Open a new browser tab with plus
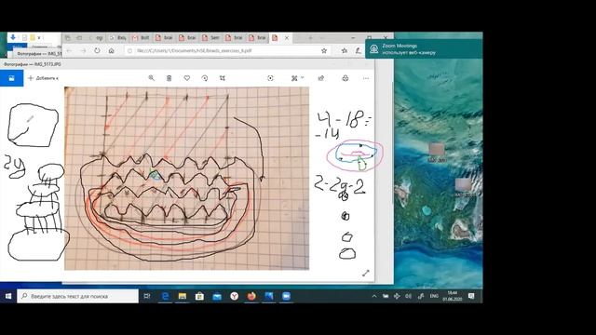 [x=310, y=38]
